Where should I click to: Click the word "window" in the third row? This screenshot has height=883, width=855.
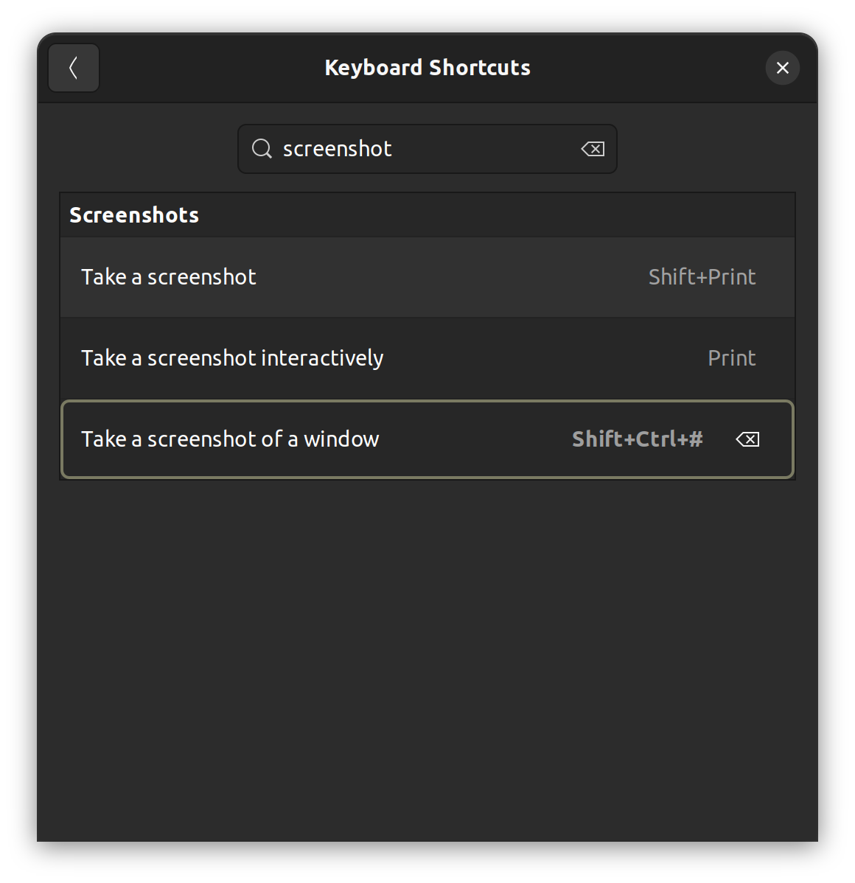pyautogui.click(x=341, y=439)
